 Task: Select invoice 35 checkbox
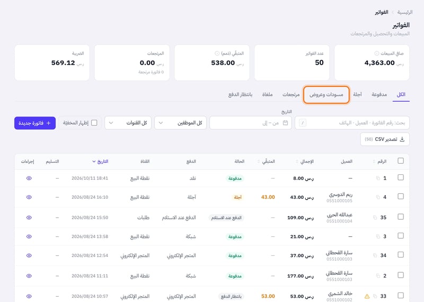401,217
